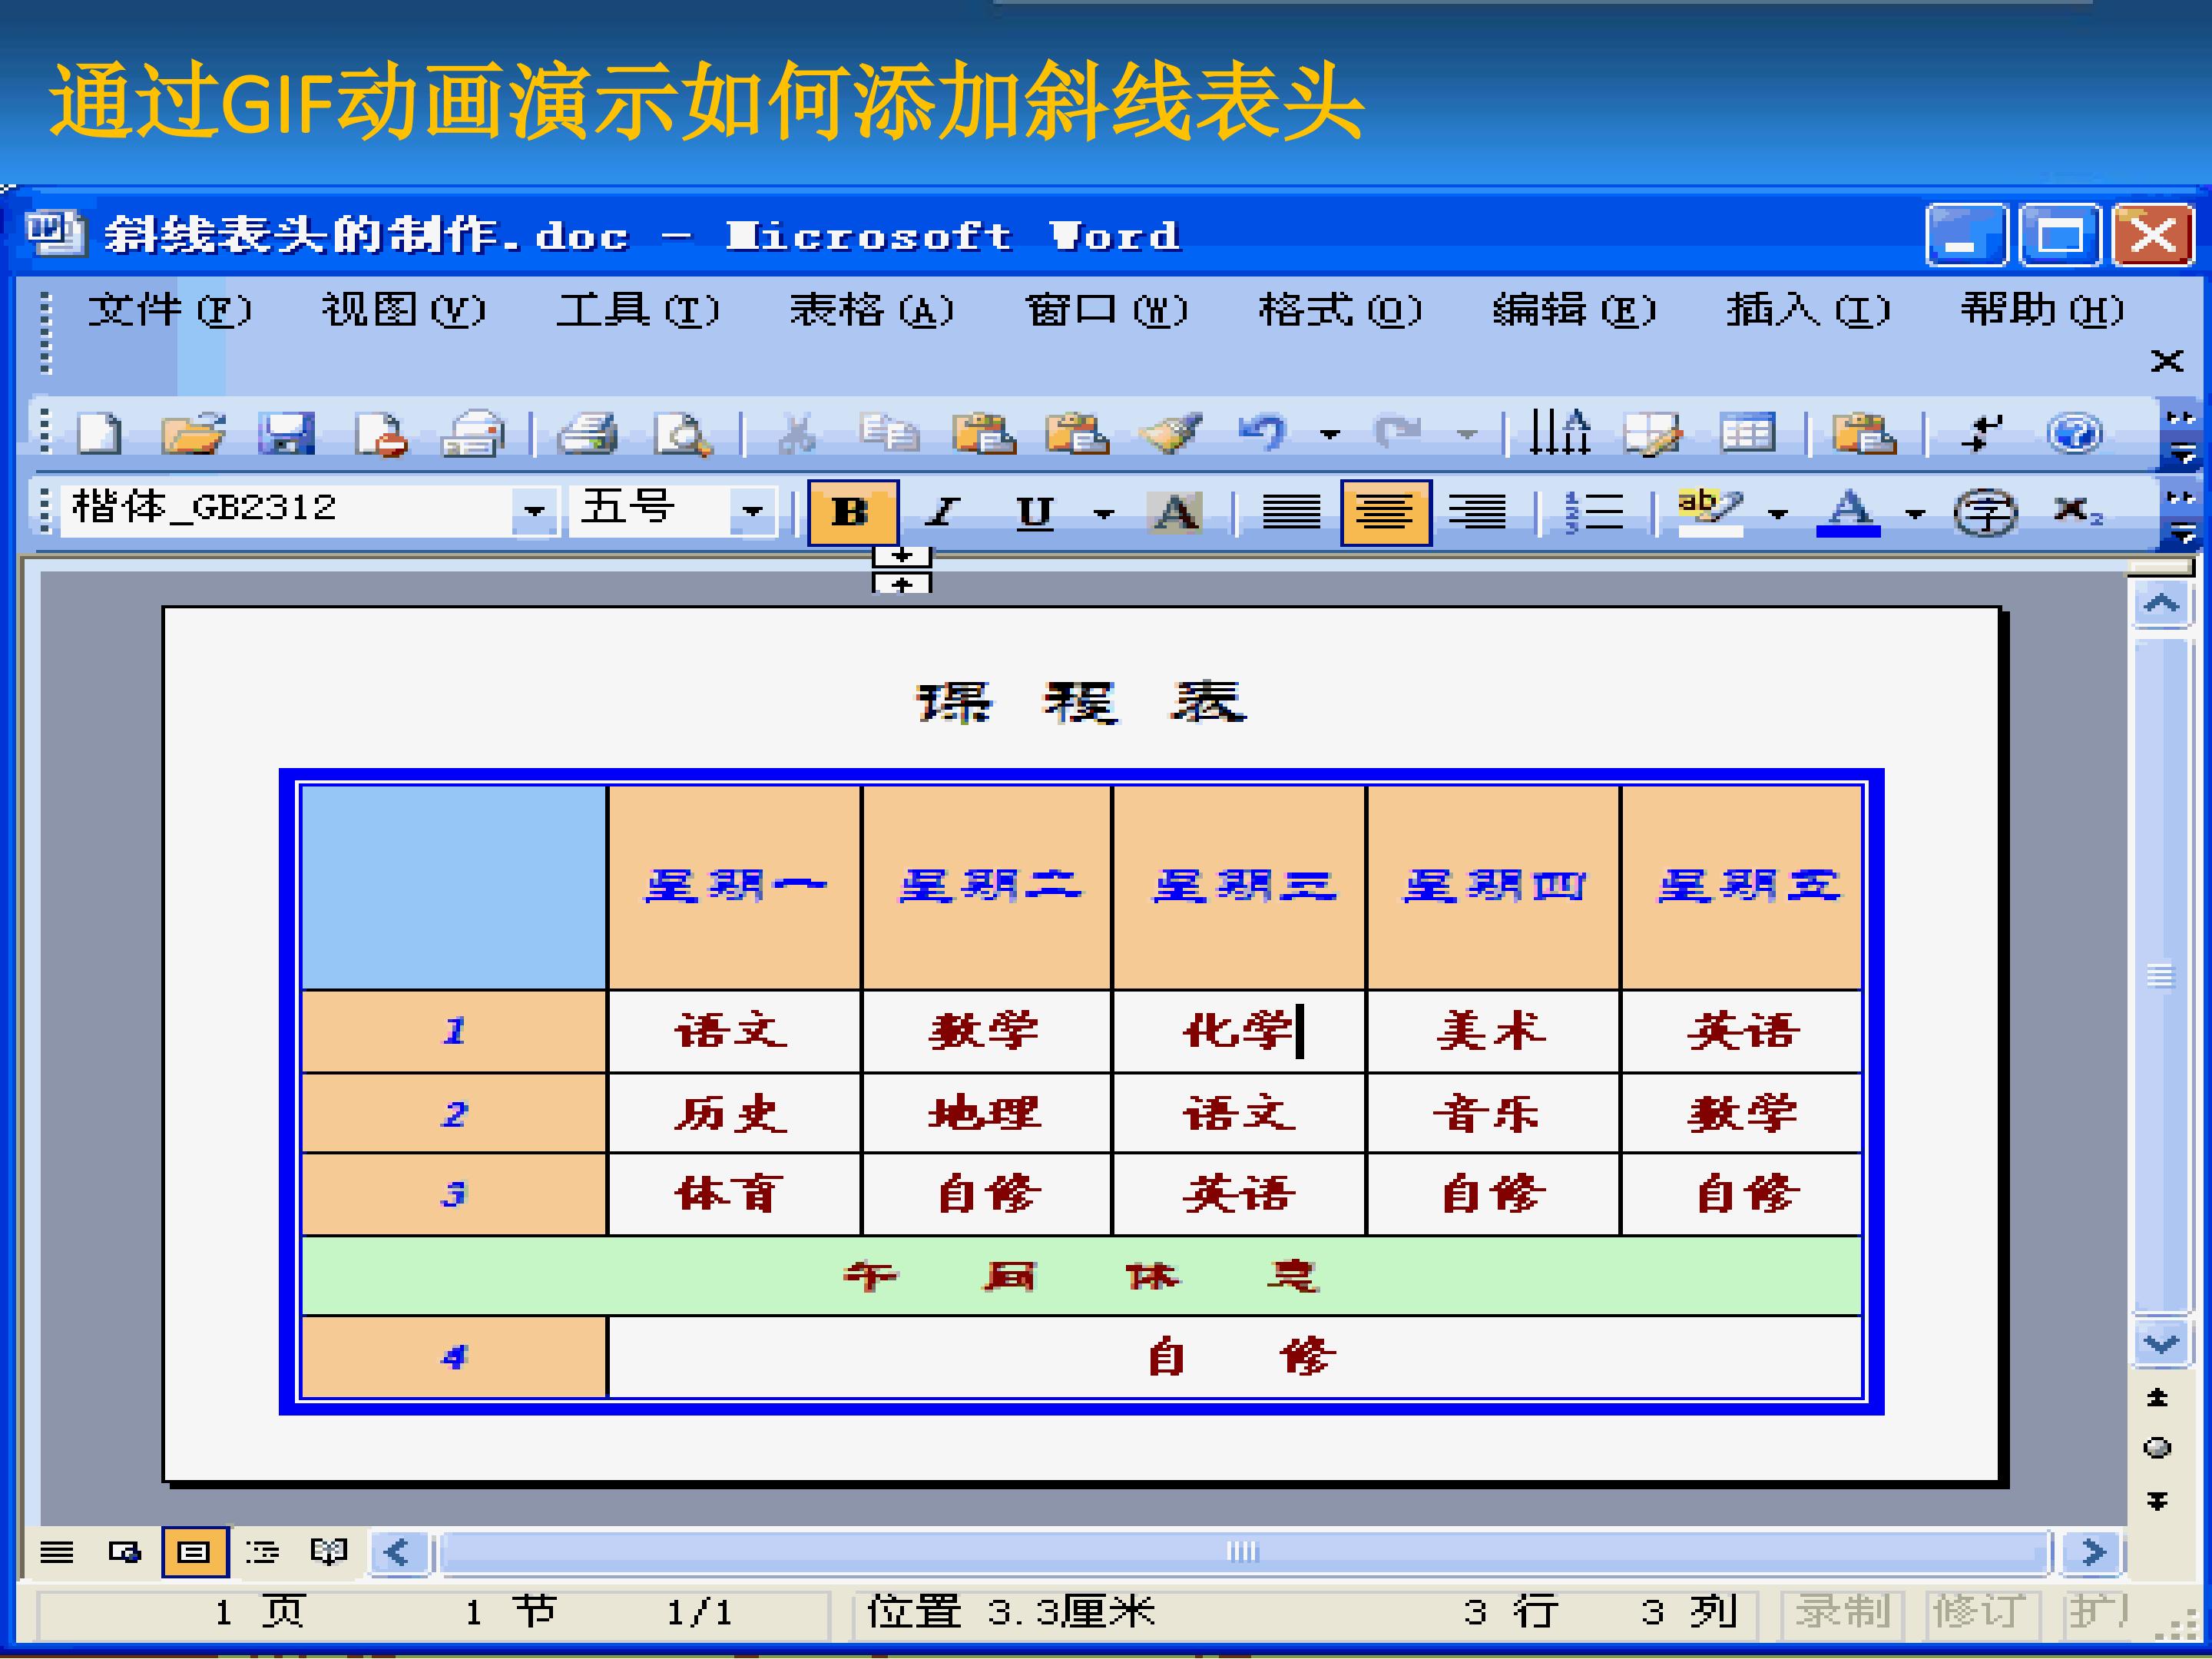Click the font color A swatch
Image resolution: width=2212 pixels, height=1659 pixels.
pyautogui.click(x=1848, y=512)
